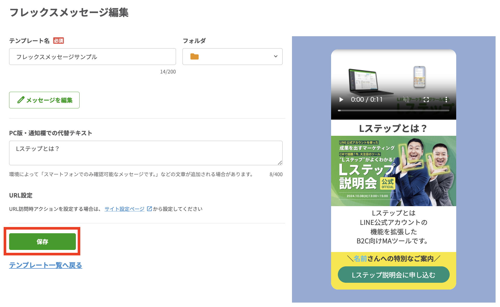Click the URL設定 section heading

[21, 195]
